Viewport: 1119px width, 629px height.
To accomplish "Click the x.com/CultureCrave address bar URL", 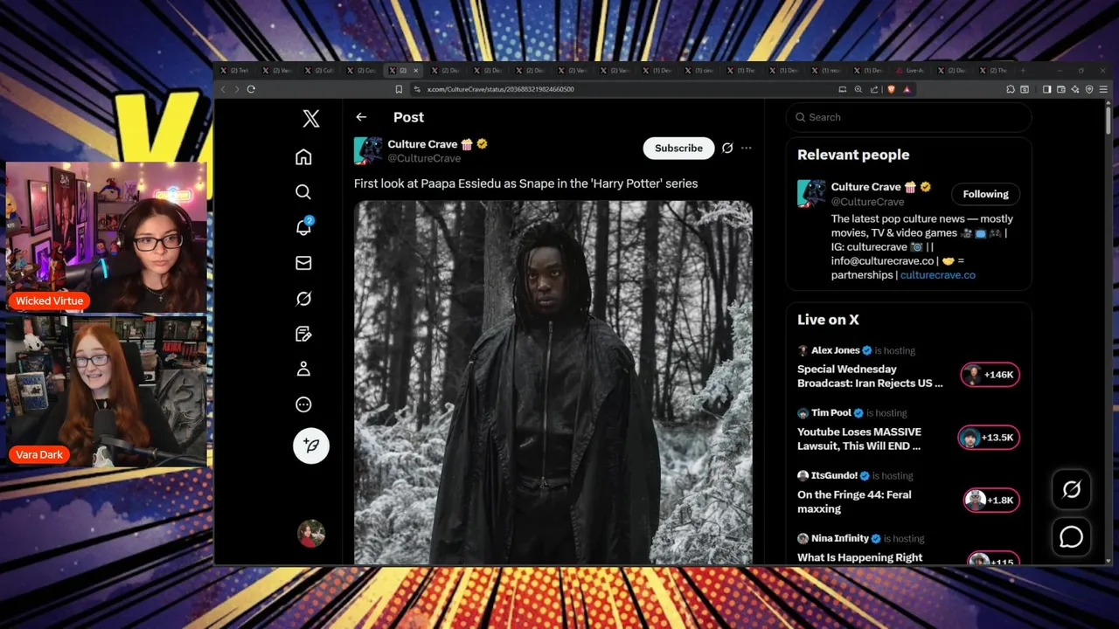I will coord(501,89).
